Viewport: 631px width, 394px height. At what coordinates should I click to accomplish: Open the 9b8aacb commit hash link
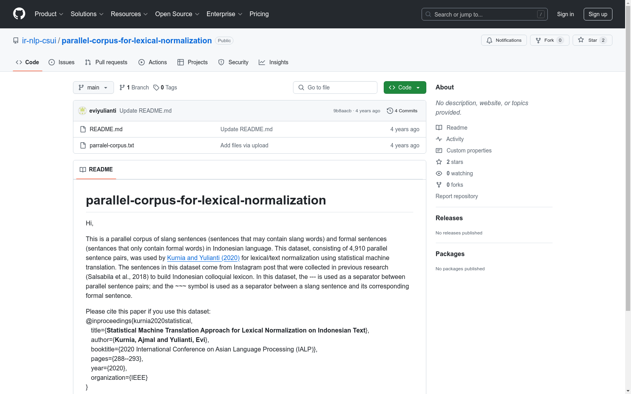click(x=342, y=111)
